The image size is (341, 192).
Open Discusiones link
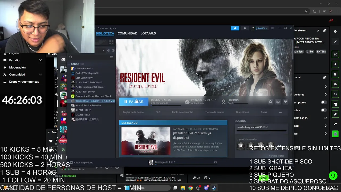[242, 112]
